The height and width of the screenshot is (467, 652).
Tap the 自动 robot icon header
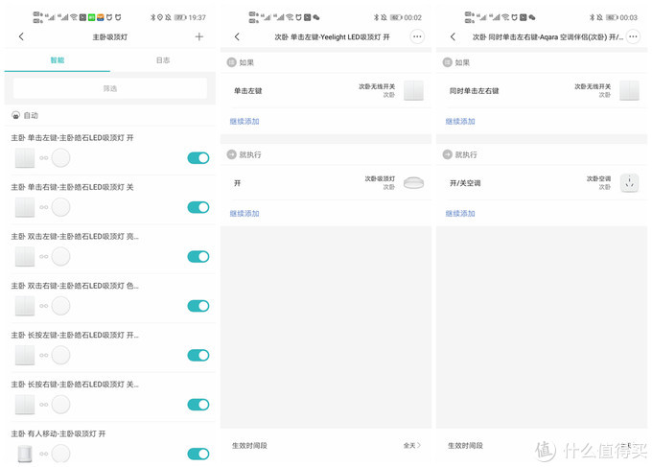15,115
